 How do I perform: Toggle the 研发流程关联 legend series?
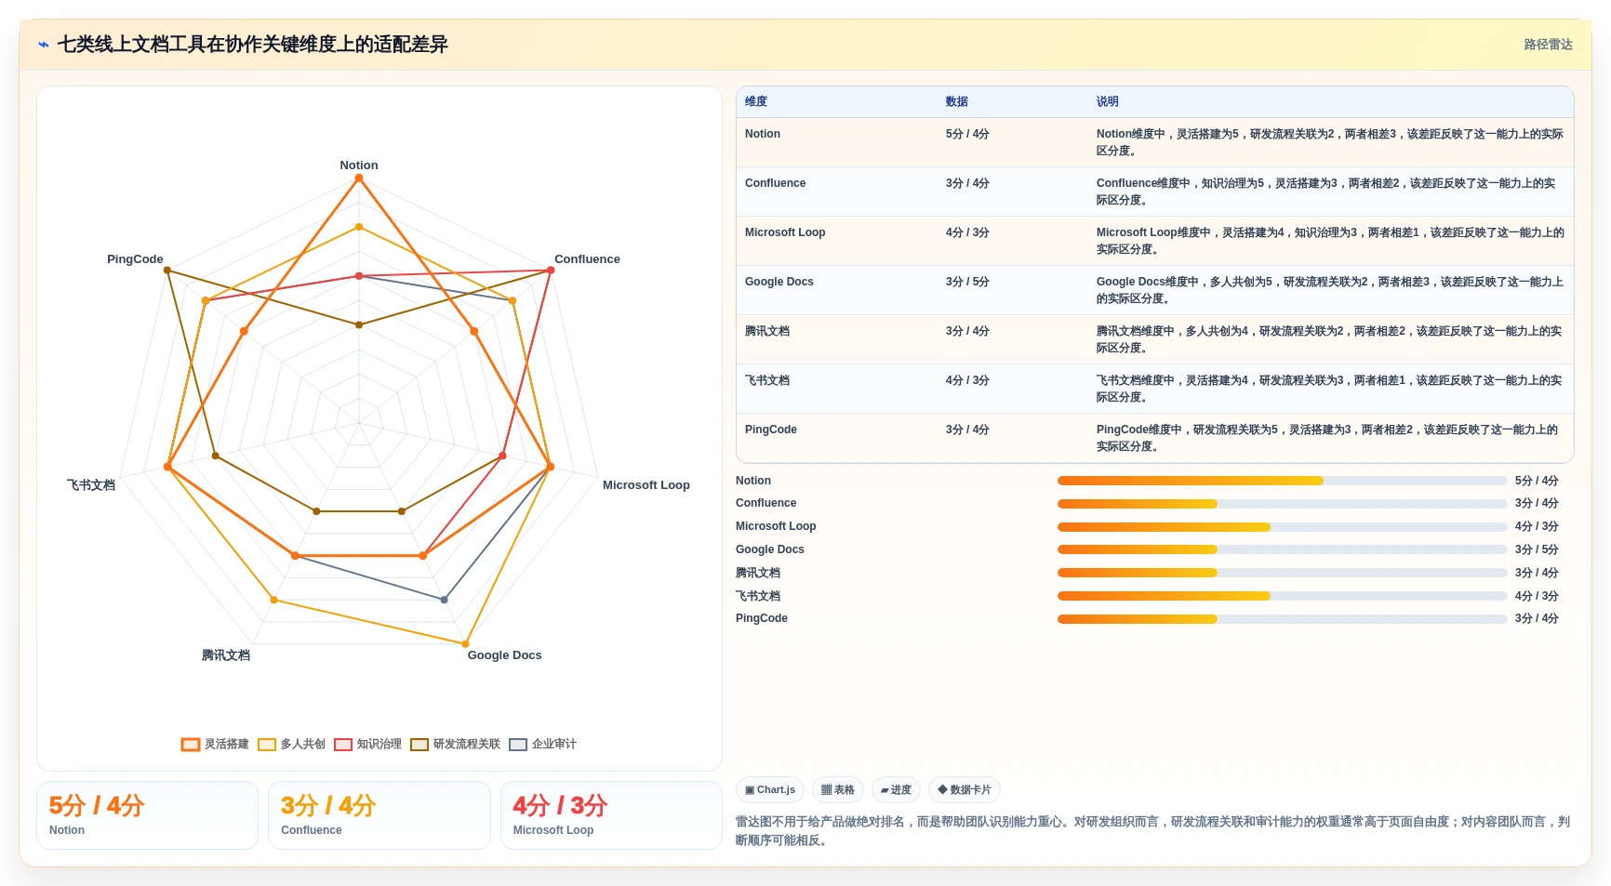456,744
